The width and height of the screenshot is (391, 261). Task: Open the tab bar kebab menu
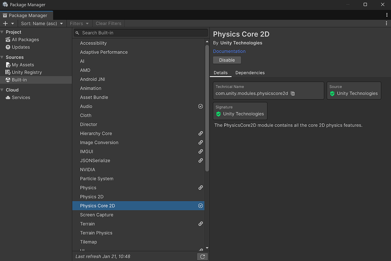click(387, 15)
